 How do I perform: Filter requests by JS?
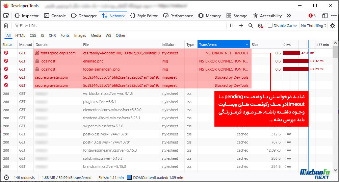click(42, 35)
